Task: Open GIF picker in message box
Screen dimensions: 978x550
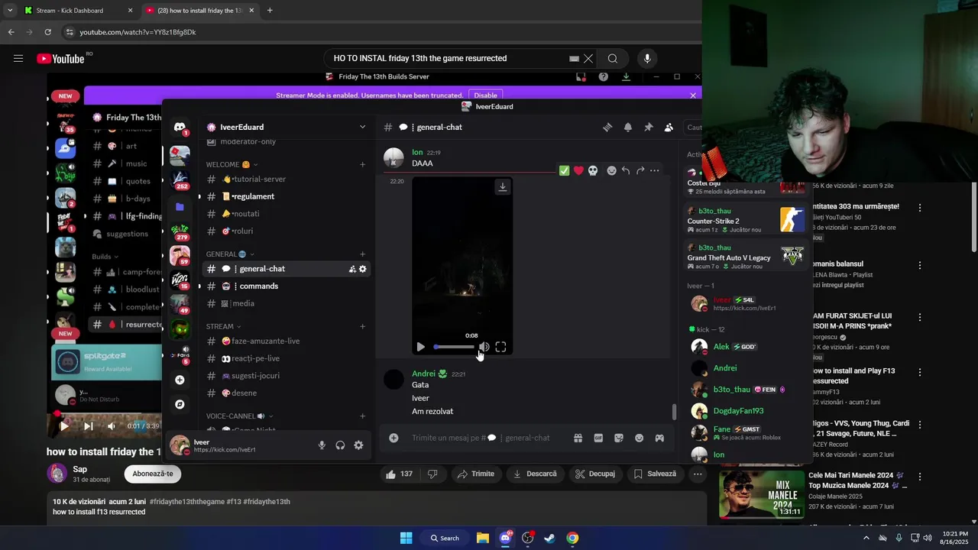Action: pos(598,438)
